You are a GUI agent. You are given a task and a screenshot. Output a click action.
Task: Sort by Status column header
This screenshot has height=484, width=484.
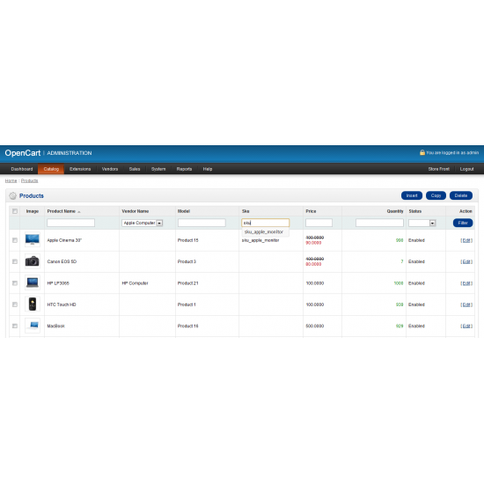[414, 211]
